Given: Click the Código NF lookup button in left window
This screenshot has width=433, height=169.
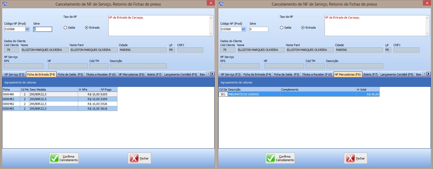Looking at the screenshot, I should click(27, 29).
